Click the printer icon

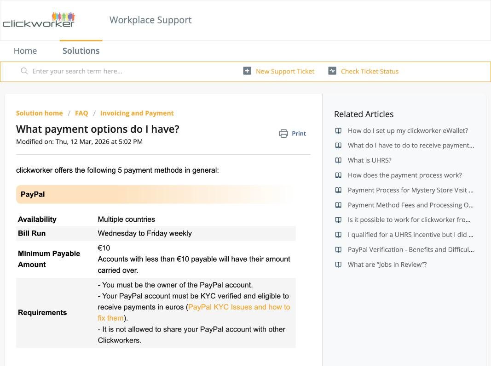click(x=283, y=134)
